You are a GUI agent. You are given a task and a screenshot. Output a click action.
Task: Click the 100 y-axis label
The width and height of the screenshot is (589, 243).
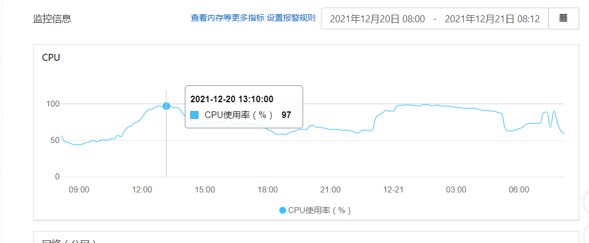[x=52, y=104]
